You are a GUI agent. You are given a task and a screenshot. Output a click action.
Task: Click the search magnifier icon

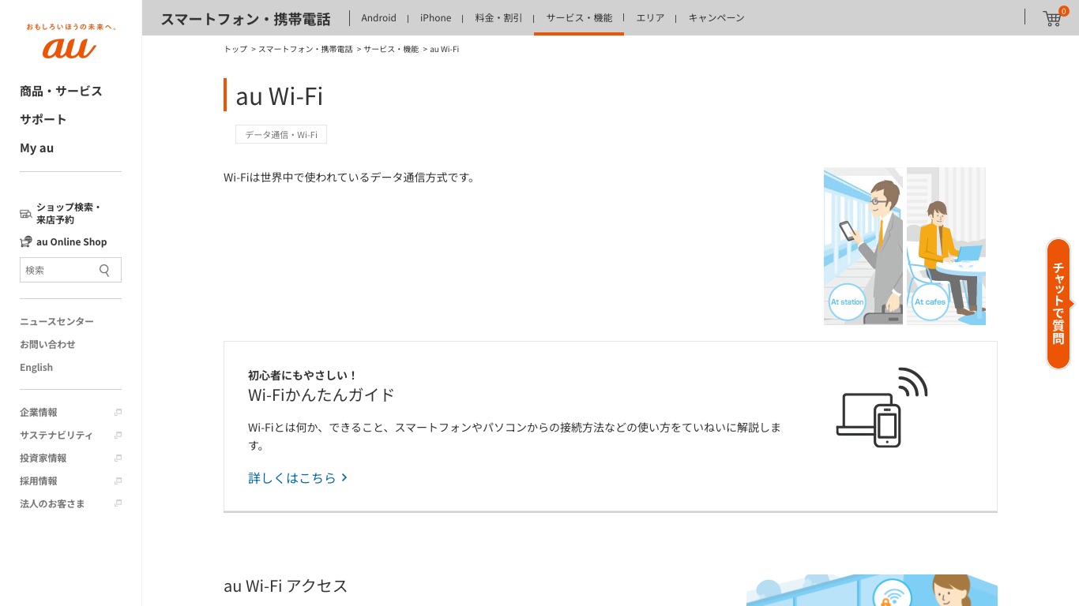click(104, 270)
